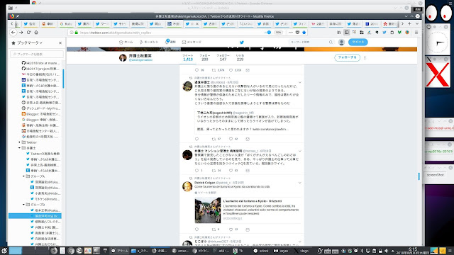
Task: Open the profile more options dots
Action: pyautogui.click(x=365, y=57)
